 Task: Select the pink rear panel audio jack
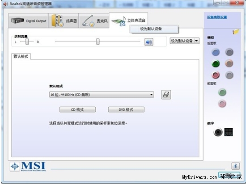[216, 75]
